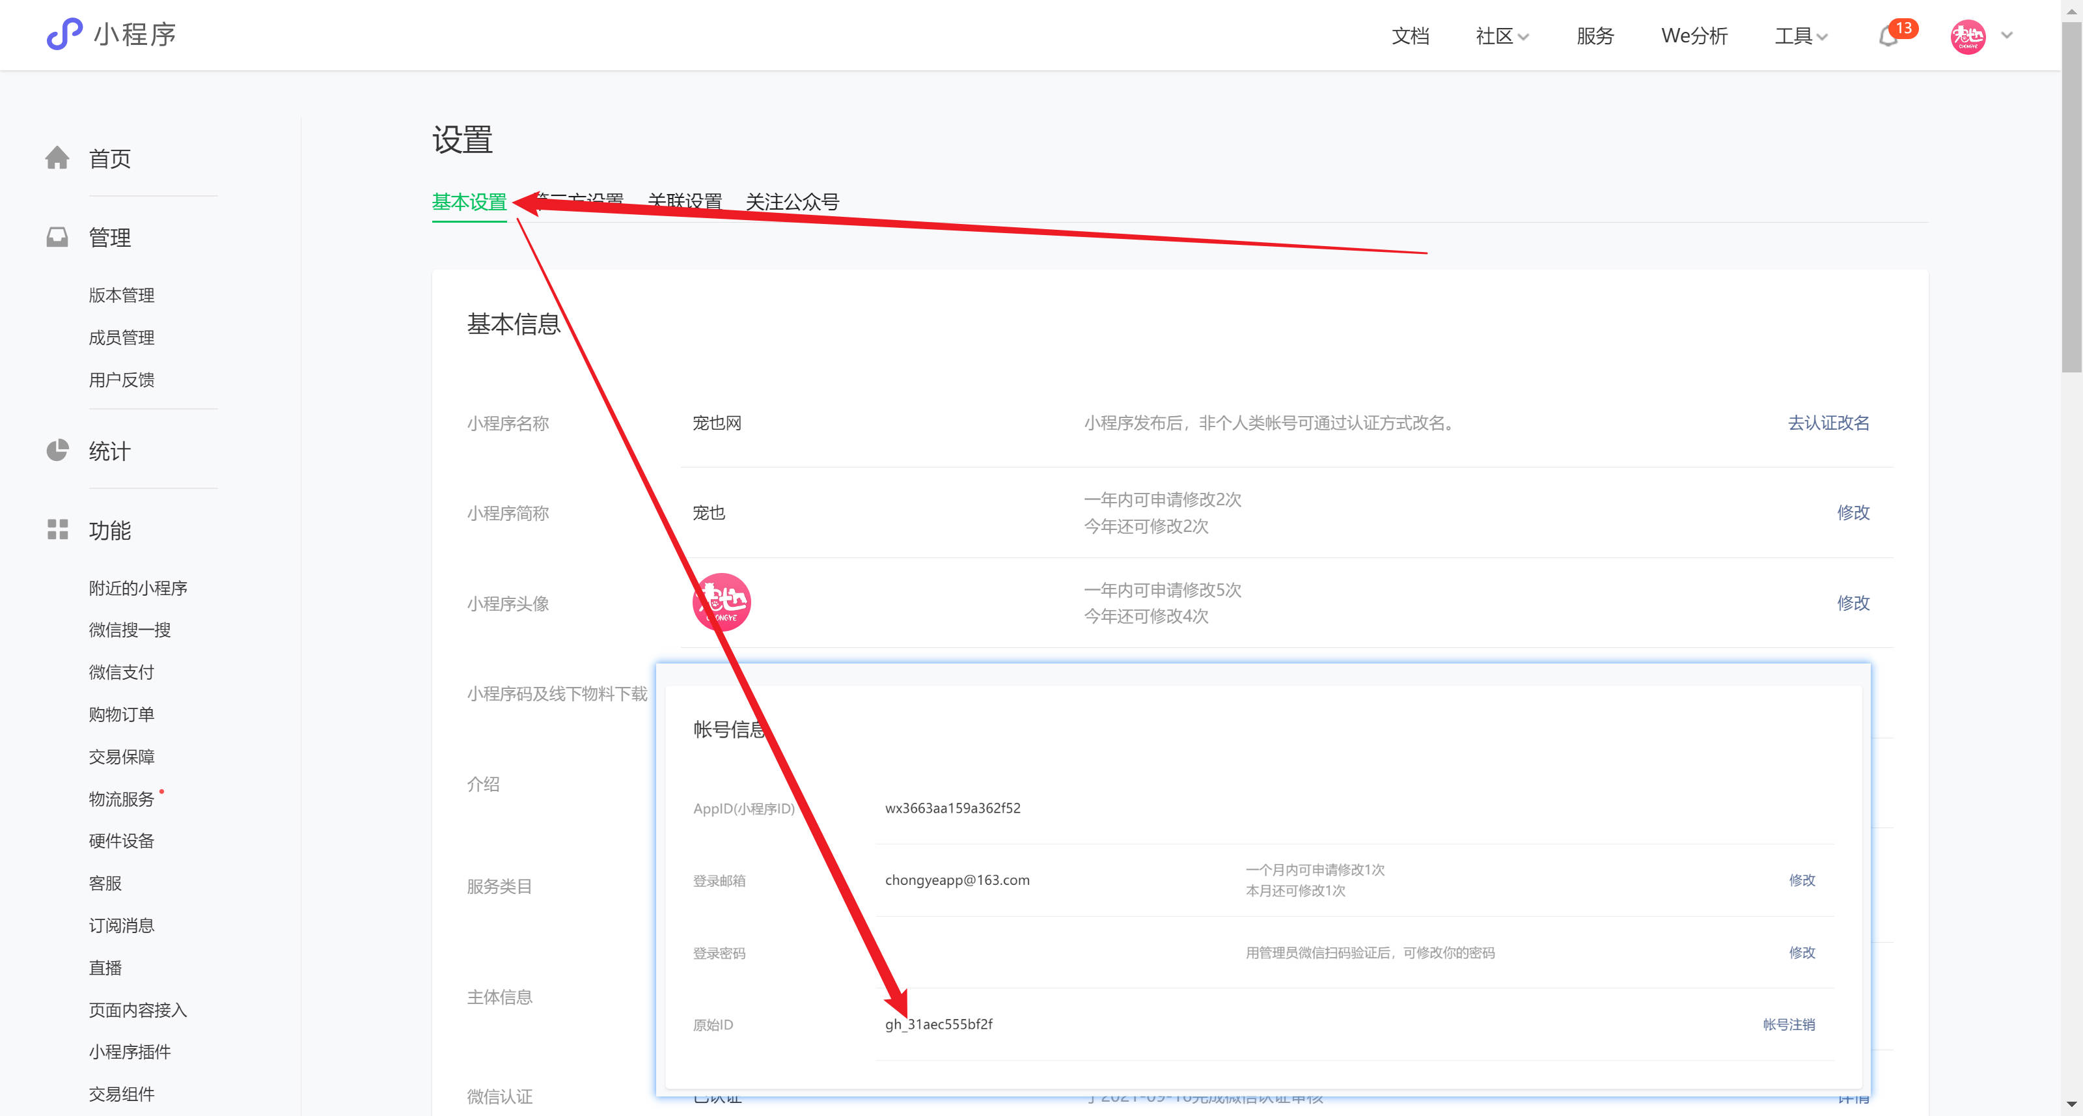Expand the 社区 dropdown
Image resolution: width=2083 pixels, height=1116 pixels.
pos(1502,36)
